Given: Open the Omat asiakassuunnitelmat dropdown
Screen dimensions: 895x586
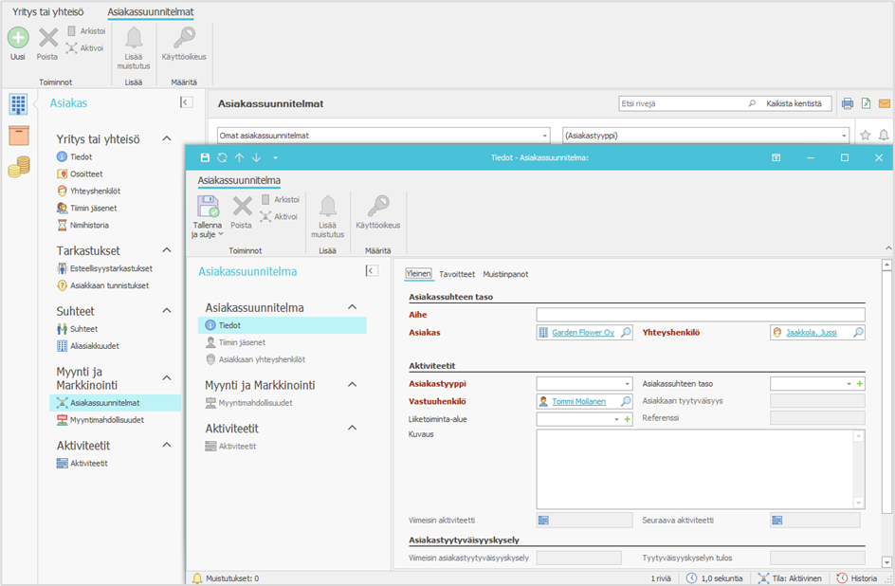Looking at the screenshot, I should tap(544, 136).
